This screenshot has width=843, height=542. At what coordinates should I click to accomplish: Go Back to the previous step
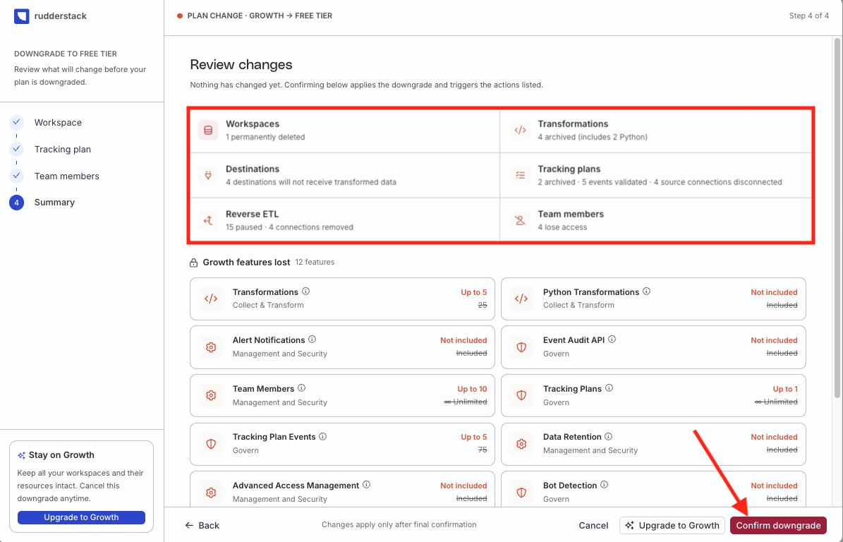(202, 525)
